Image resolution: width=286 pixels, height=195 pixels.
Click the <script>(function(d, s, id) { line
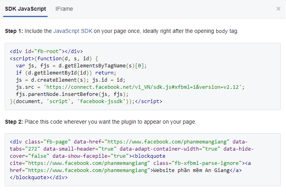pos(54,59)
